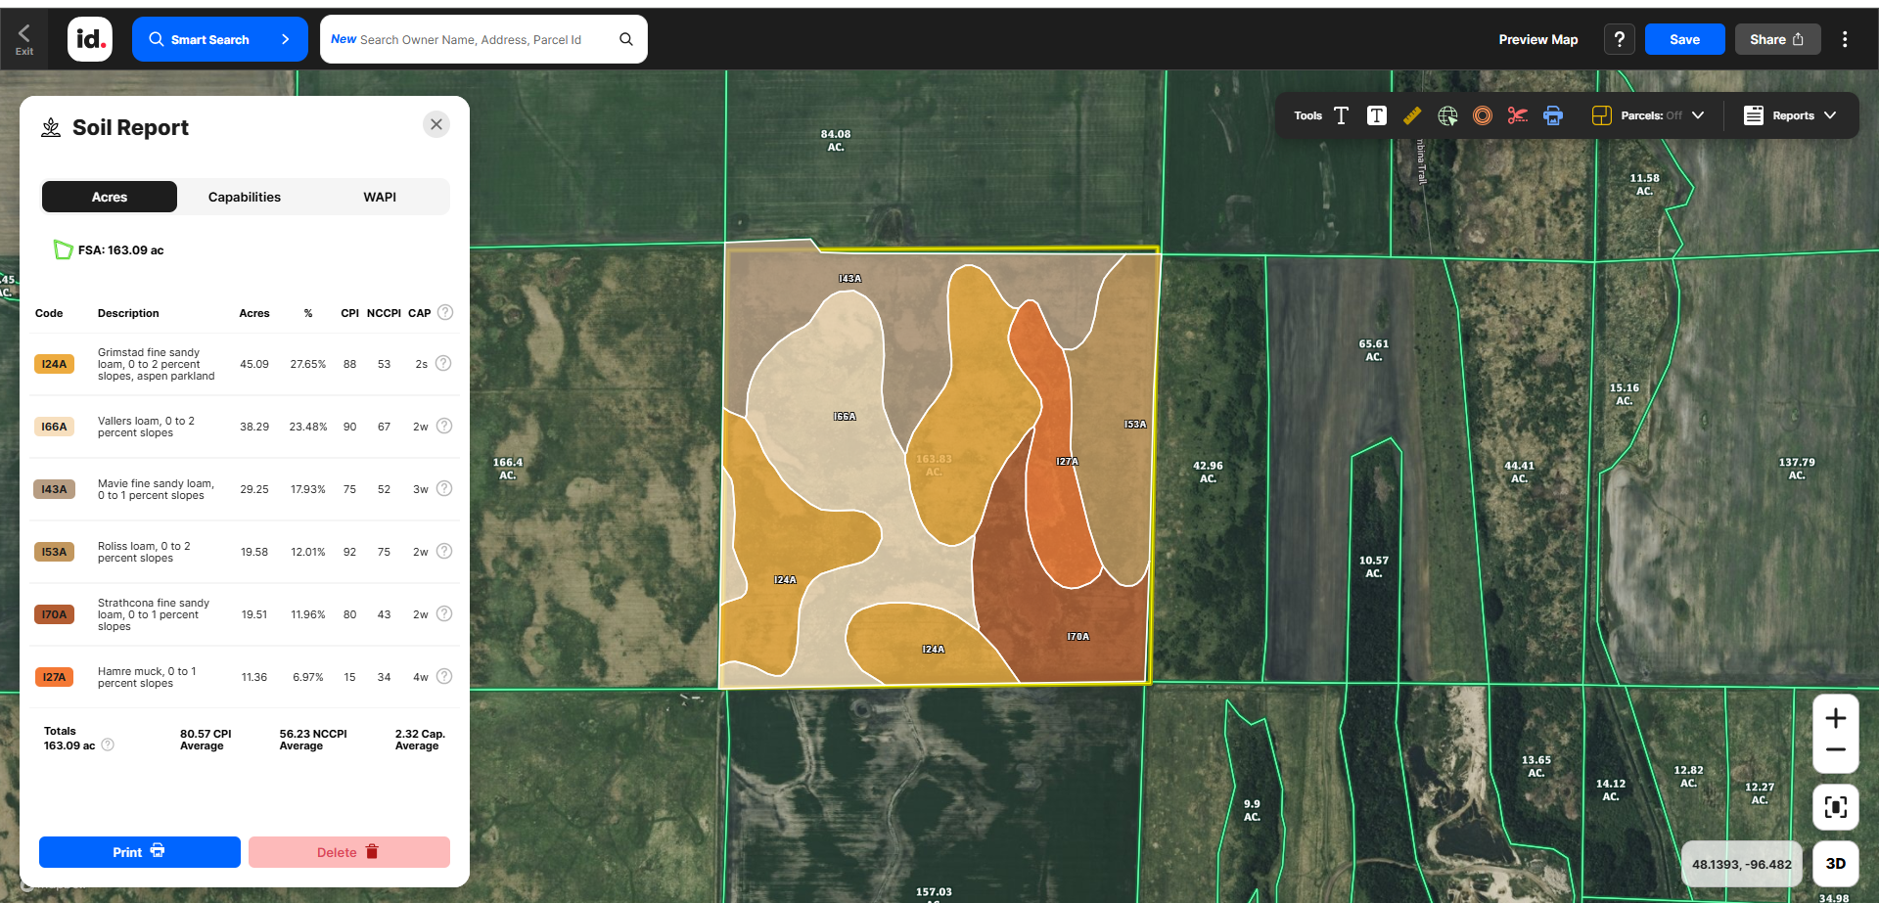
Task: Choose the globe with cursor tool
Action: pos(1447,115)
